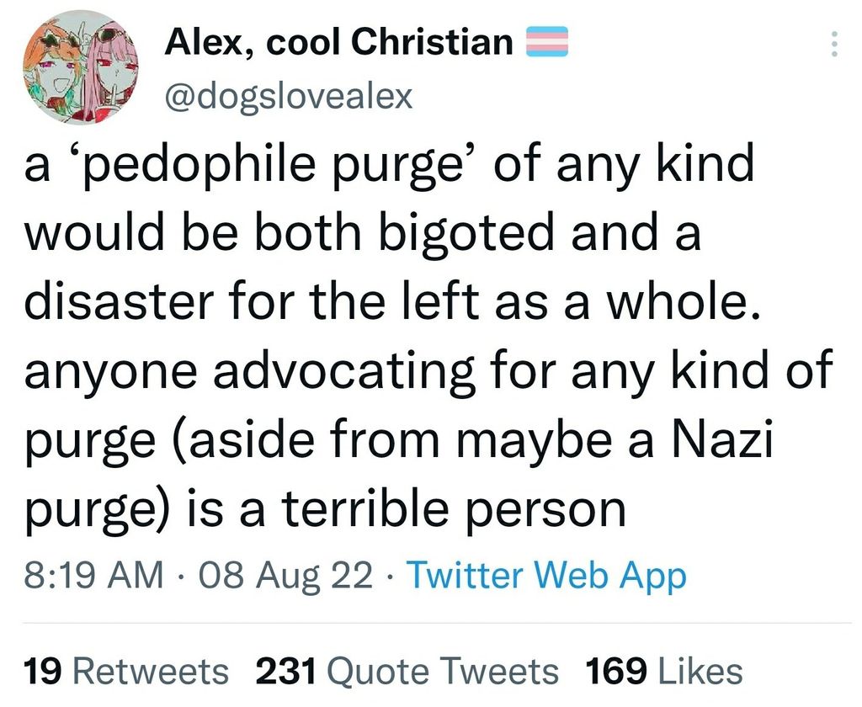
Task: Click the divider line above tweet stats
Action: 437,624
